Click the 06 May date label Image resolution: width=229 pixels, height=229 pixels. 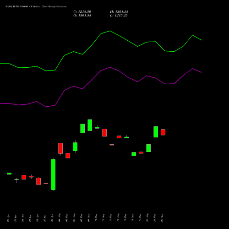74,218
